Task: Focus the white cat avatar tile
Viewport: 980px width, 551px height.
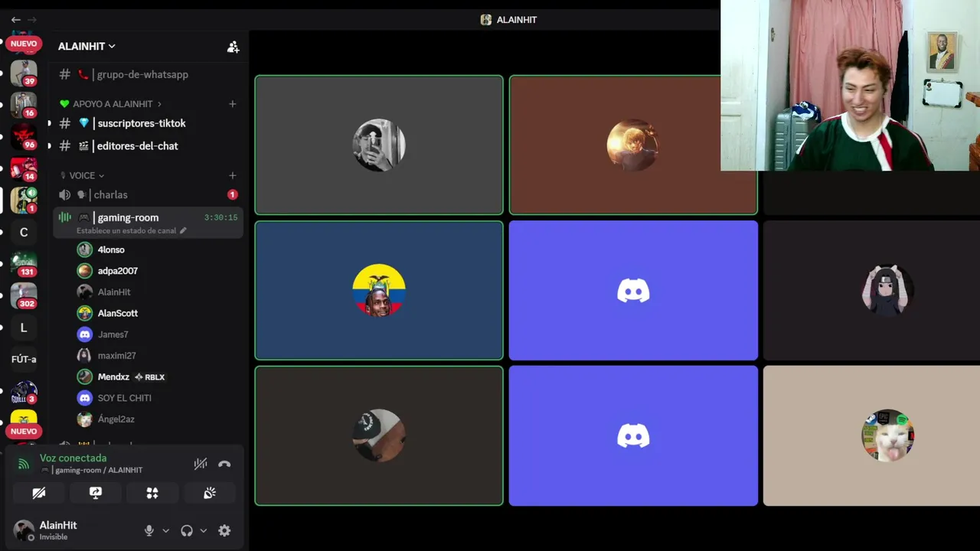Action: coord(871,435)
